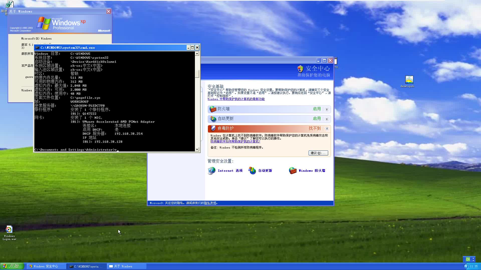Open the 开始 Start menu

[x=12, y=266]
